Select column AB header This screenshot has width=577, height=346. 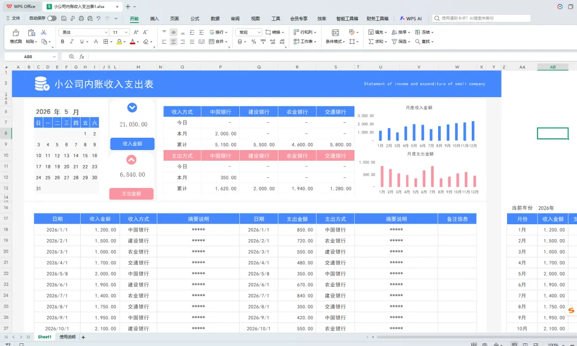pos(553,67)
